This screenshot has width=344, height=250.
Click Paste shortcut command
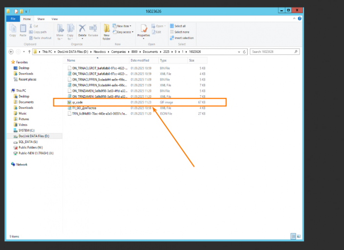pyautogui.click(x=41, y=38)
